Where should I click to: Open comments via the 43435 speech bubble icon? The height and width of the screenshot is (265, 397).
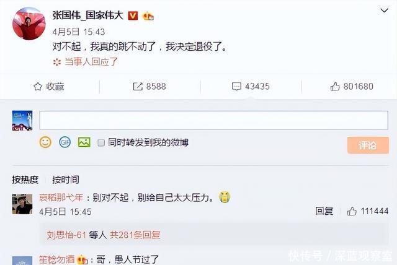pos(236,87)
